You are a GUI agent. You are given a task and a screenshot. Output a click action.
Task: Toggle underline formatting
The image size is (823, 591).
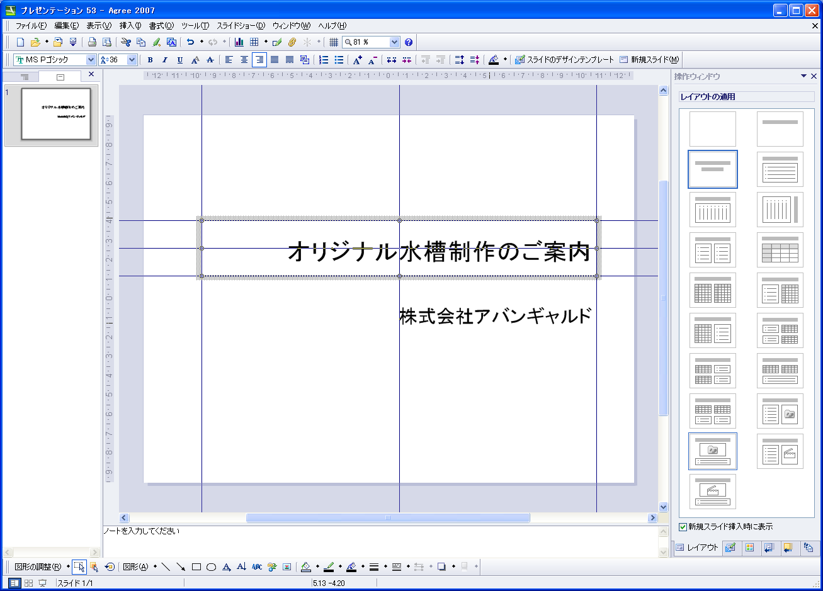coord(180,60)
